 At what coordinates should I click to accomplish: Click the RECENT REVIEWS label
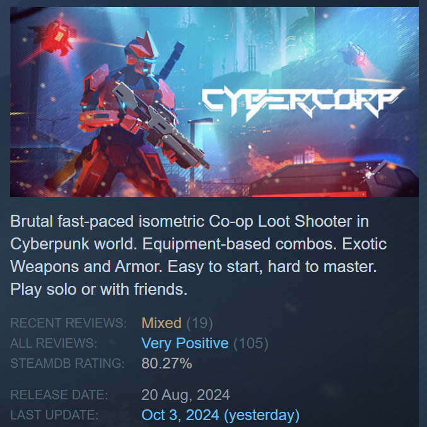(69, 323)
